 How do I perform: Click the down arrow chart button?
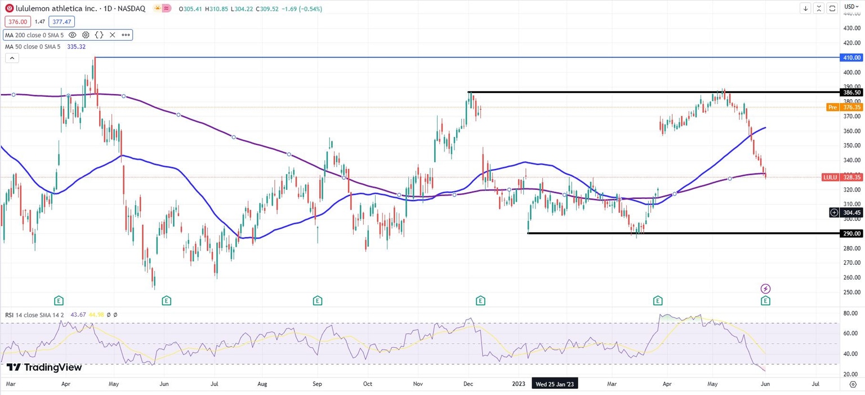point(806,8)
